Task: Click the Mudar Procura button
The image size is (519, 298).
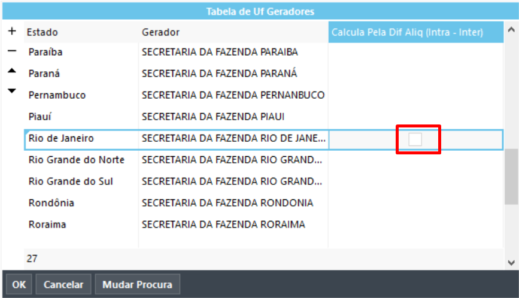Action: (x=137, y=284)
